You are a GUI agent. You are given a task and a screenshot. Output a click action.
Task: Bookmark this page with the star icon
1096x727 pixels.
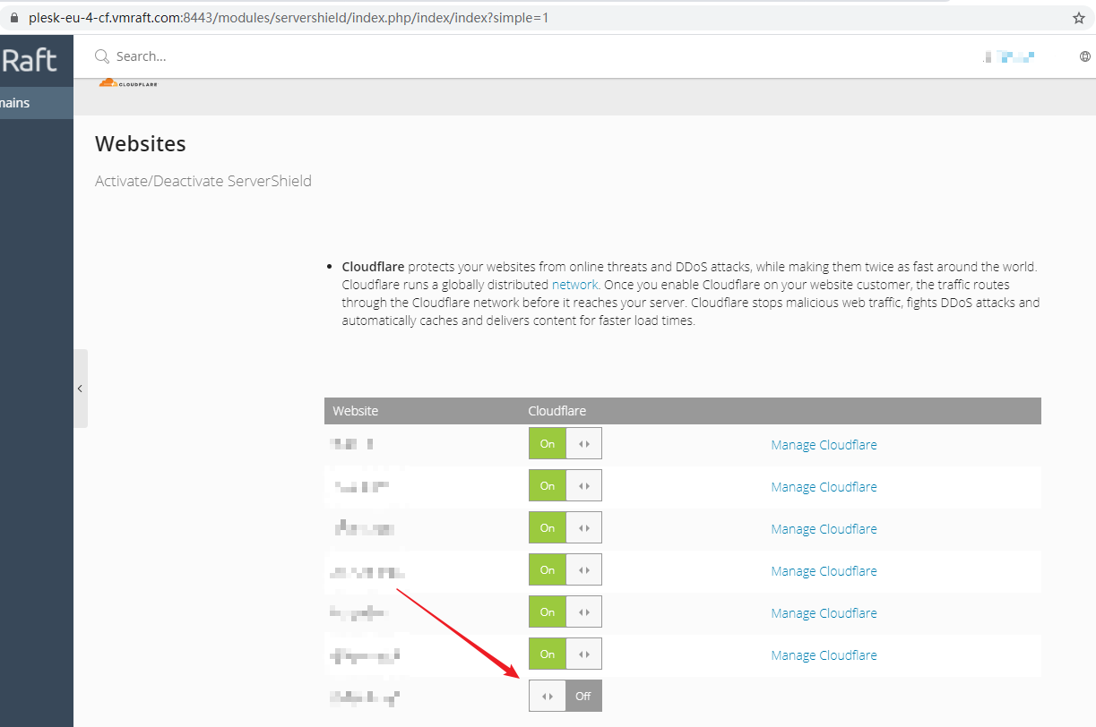1079,18
